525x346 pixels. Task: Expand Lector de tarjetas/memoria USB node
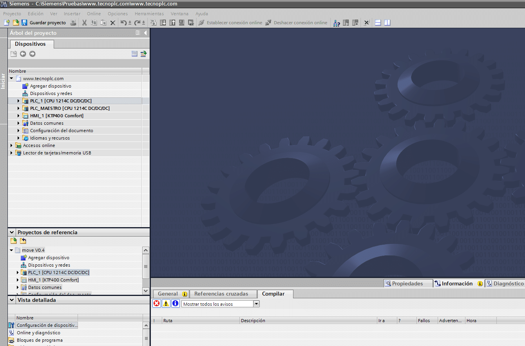pyautogui.click(x=11, y=153)
